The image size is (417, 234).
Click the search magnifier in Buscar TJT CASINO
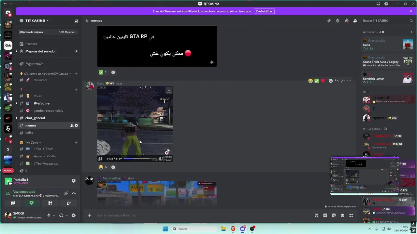pos(411,20)
